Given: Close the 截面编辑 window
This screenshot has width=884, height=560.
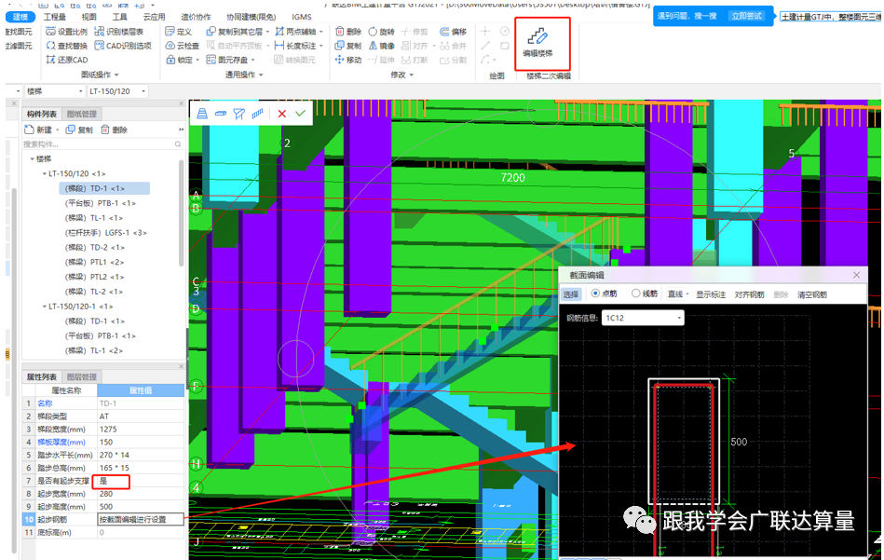Looking at the screenshot, I should click(856, 275).
